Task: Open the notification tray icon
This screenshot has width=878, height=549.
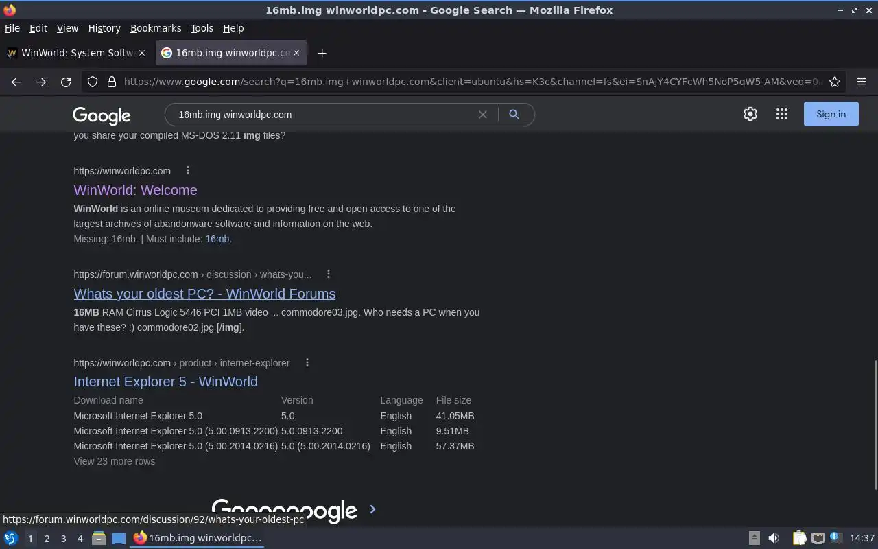Action: [x=835, y=538]
